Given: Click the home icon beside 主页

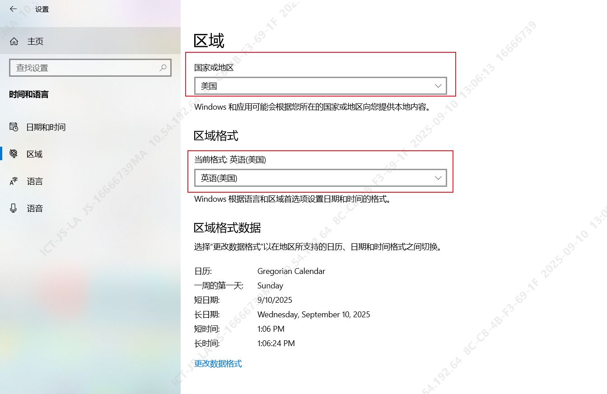Looking at the screenshot, I should [14, 42].
